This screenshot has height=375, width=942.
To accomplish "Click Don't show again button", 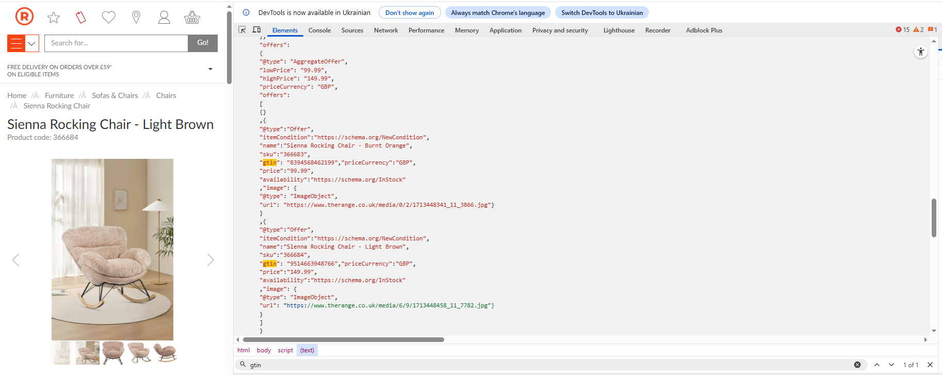I will 410,13.
